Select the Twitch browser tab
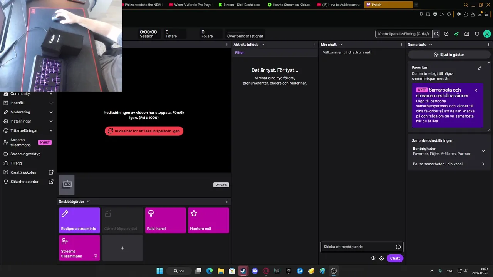493x277 pixels. pos(388,5)
